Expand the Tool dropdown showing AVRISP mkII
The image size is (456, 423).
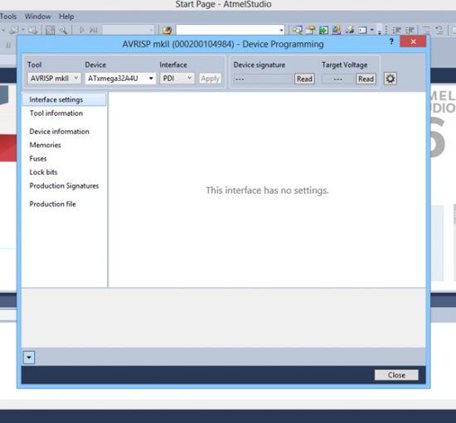(55, 79)
